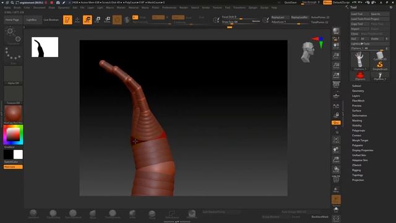Expand the FiberMesh subpalette

pos(358,100)
